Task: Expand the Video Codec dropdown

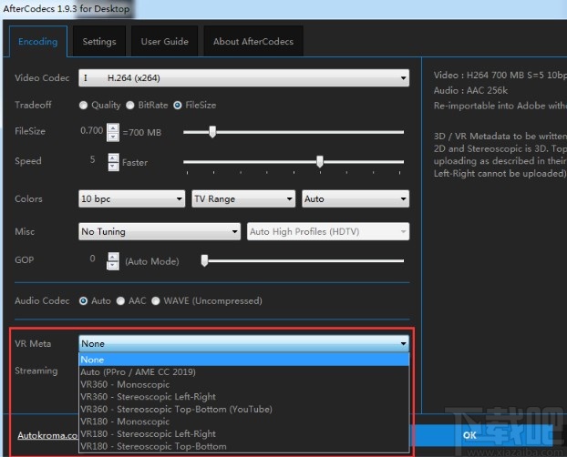Action: click(x=243, y=79)
